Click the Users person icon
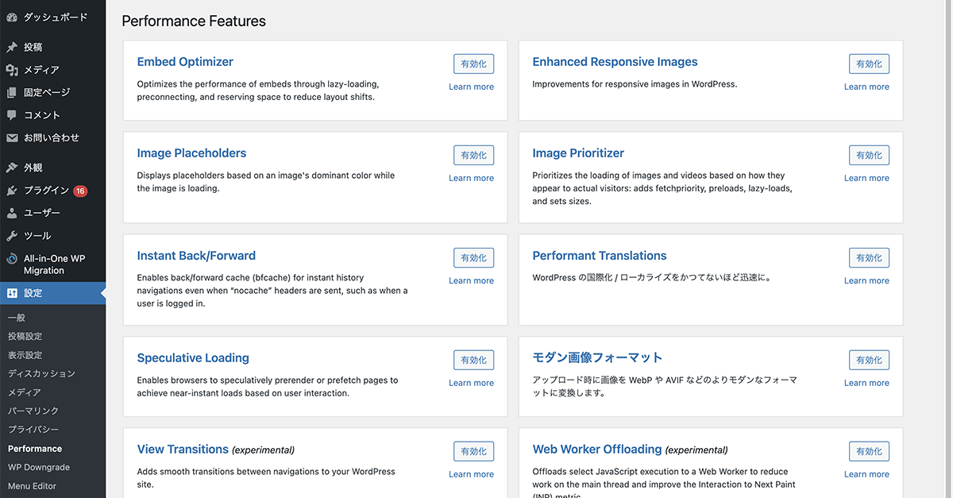The width and height of the screenshot is (953, 498). point(12,213)
